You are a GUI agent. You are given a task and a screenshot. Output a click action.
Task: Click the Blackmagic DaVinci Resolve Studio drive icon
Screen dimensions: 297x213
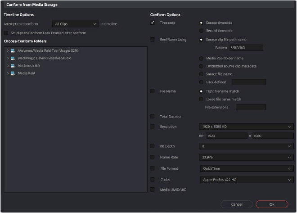[13, 58]
